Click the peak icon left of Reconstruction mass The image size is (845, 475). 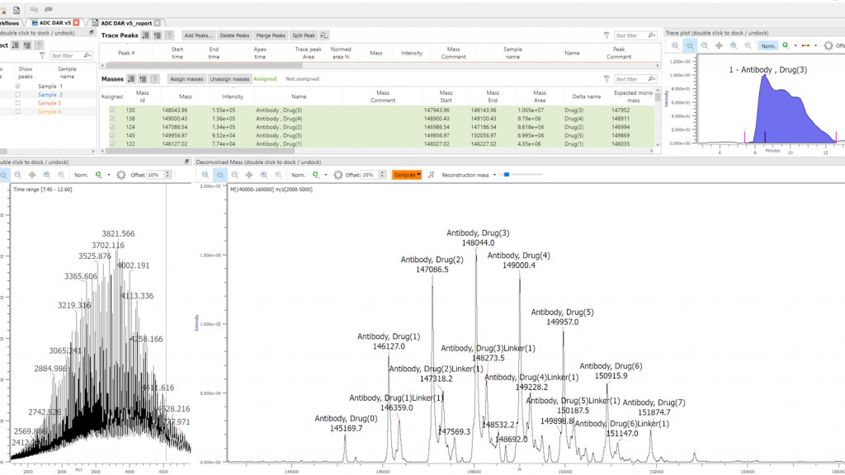(432, 175)
